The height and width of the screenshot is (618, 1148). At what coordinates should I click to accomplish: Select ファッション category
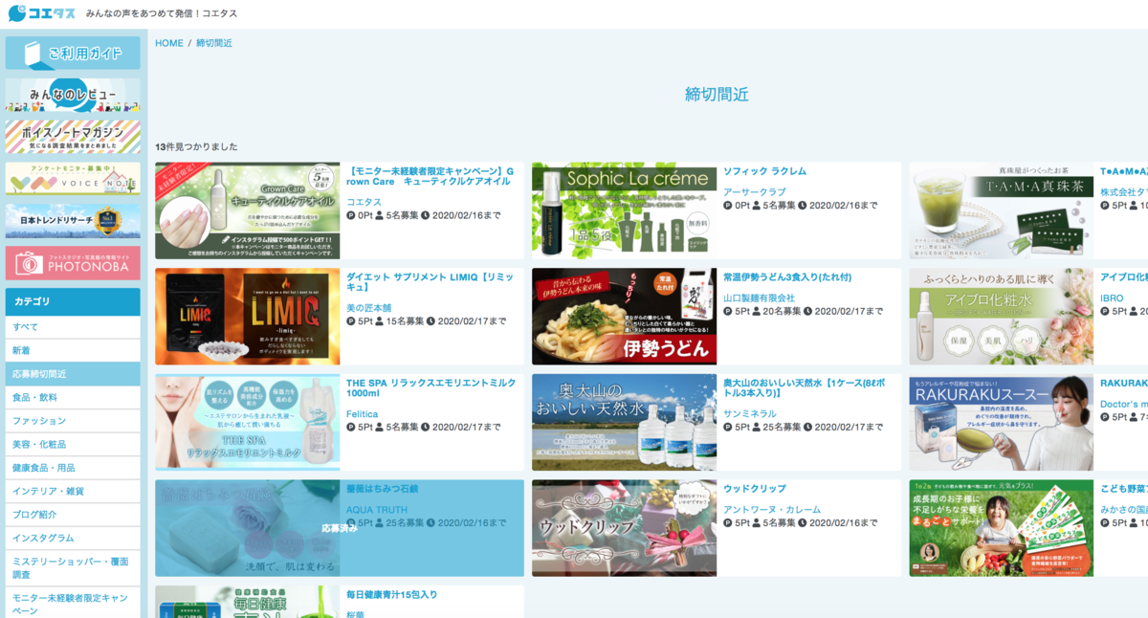(x=73, y=421)
